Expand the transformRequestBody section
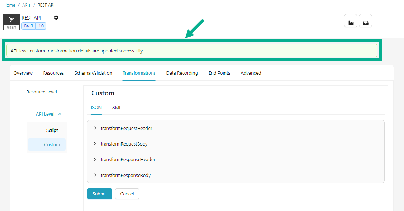Viewport: 404px width, 211px height. tap(95, 144)
